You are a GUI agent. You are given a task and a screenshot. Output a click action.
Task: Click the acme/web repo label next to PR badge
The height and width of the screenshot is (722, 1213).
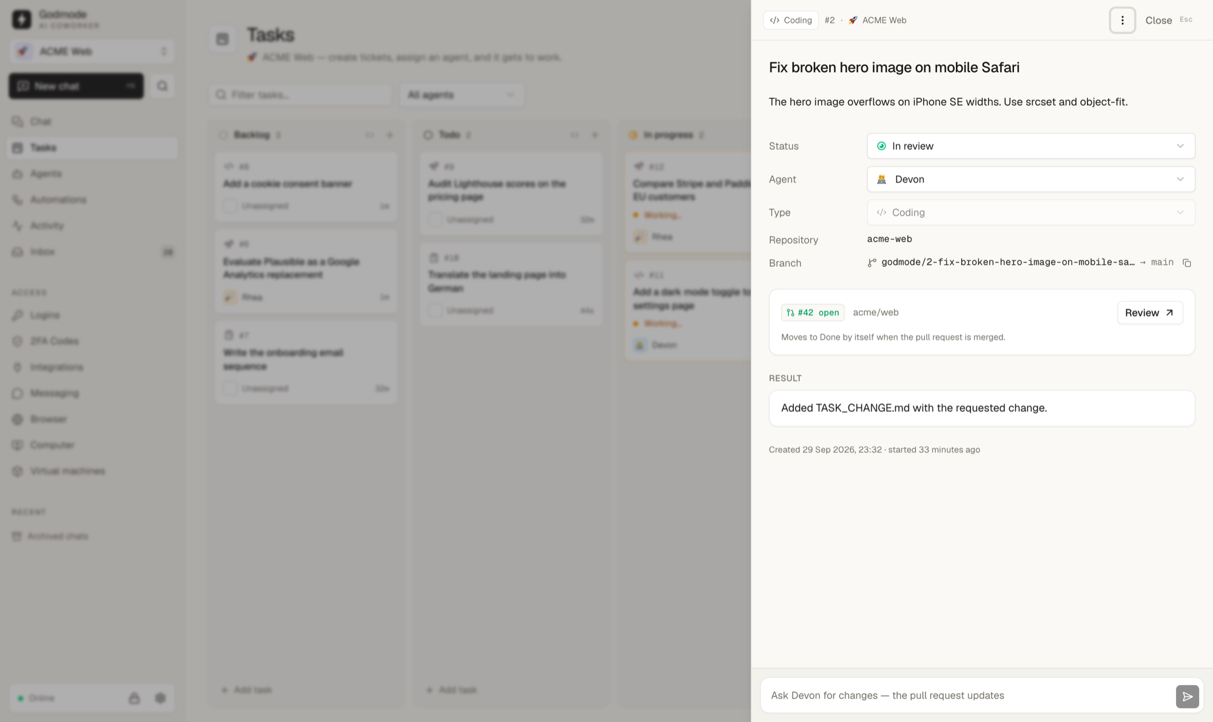point(875,312)
